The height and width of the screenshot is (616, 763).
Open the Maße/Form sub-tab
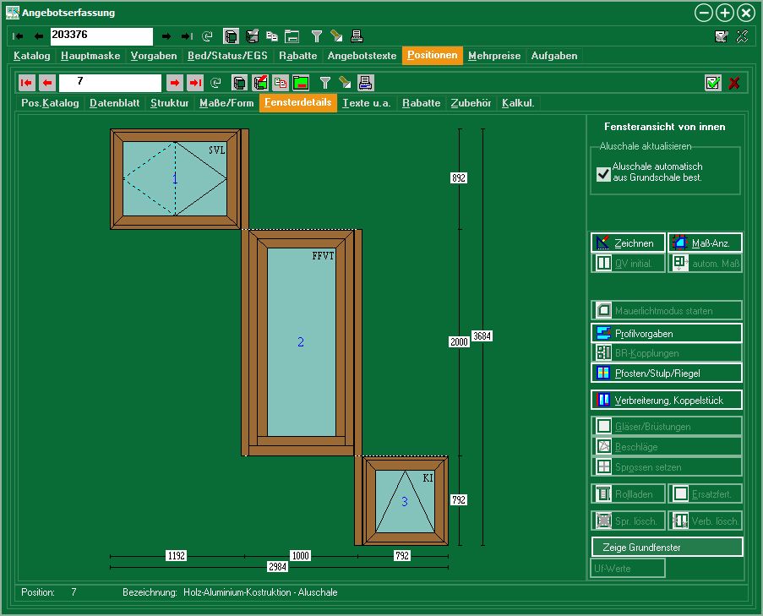[226, 103]
